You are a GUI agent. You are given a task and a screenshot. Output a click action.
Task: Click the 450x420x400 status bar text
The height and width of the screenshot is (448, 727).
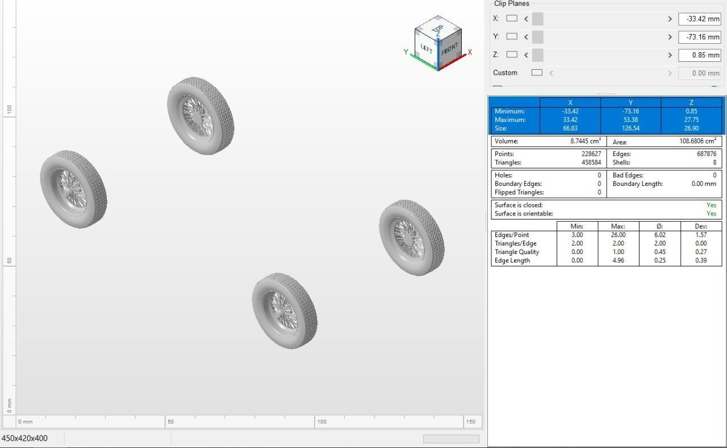[25, 438]
